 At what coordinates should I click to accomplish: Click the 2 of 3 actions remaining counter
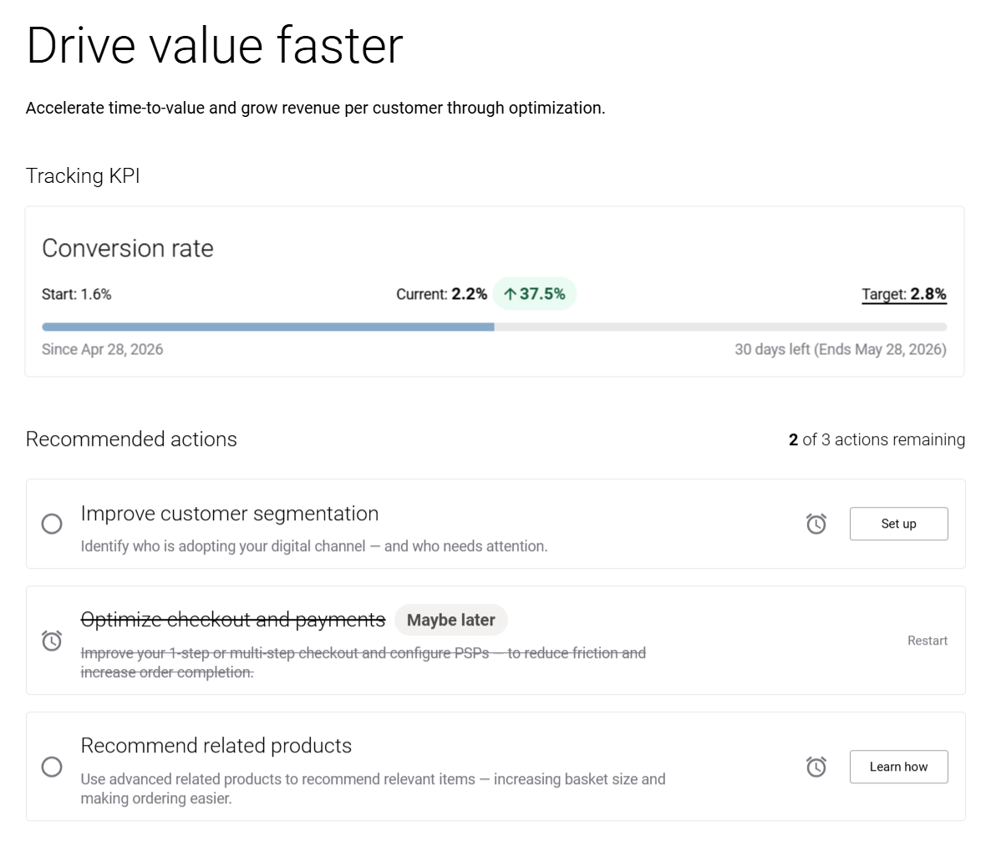click(877, 439)
